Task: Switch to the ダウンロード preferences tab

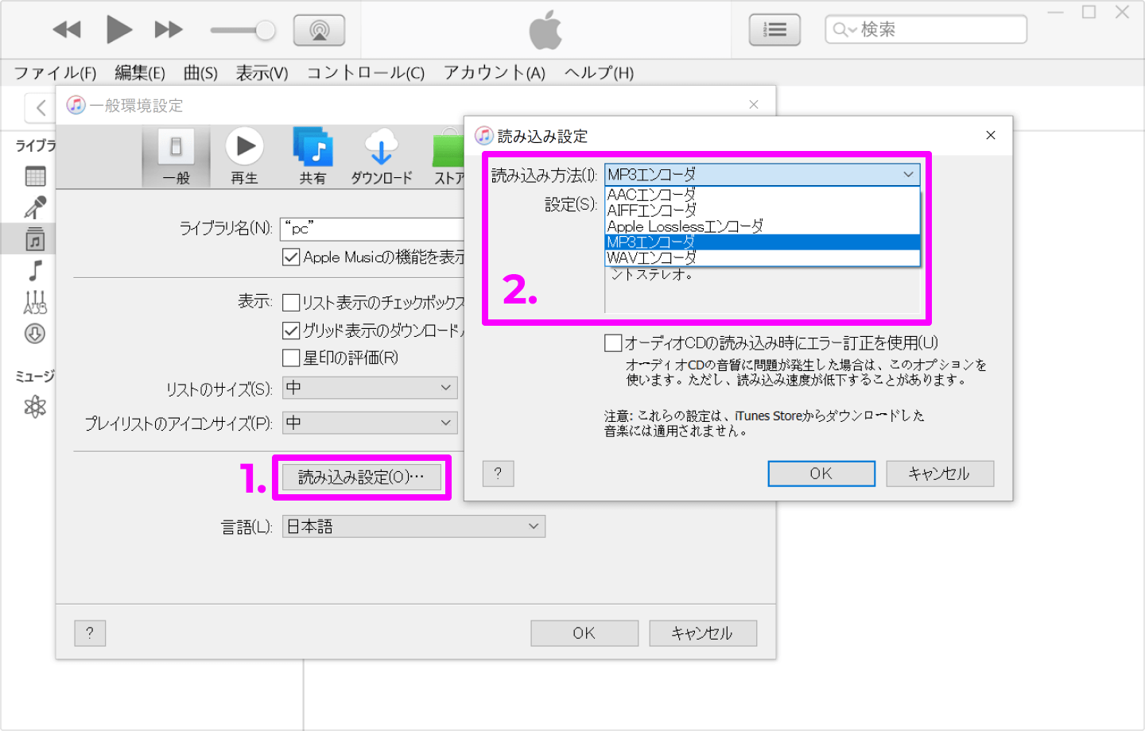Action: tap(382, 157)
